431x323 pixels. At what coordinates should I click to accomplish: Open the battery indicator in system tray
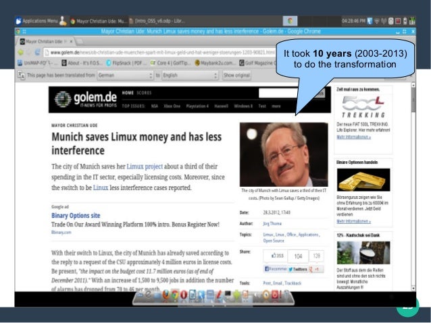click(x=405, y=21)
